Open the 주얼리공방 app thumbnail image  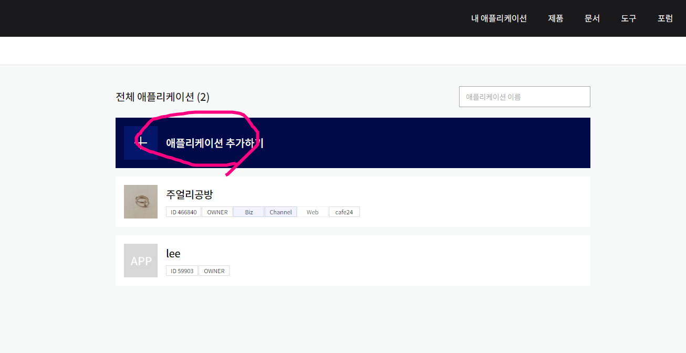click(141, 202)
